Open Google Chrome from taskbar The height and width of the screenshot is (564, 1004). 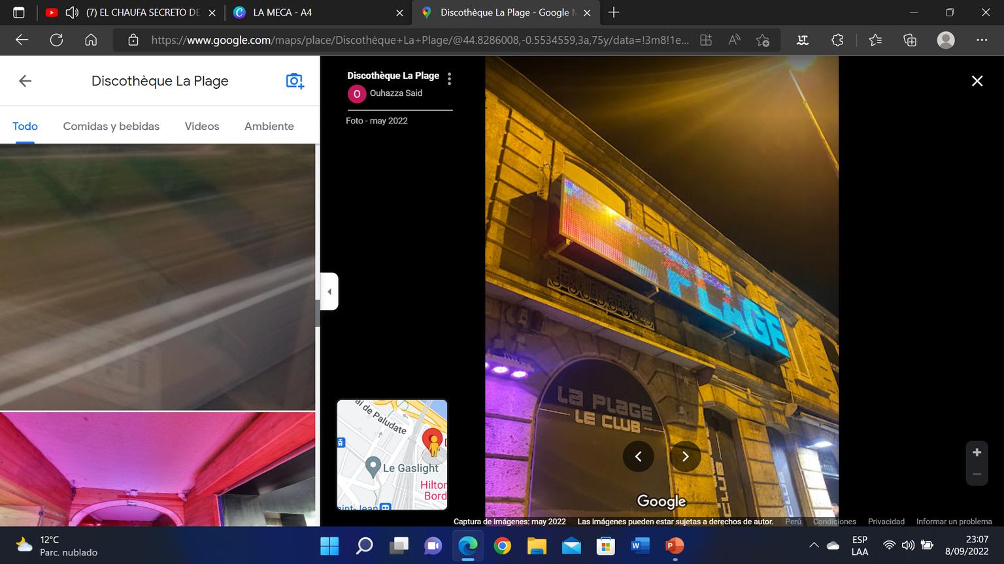[502, 546]
